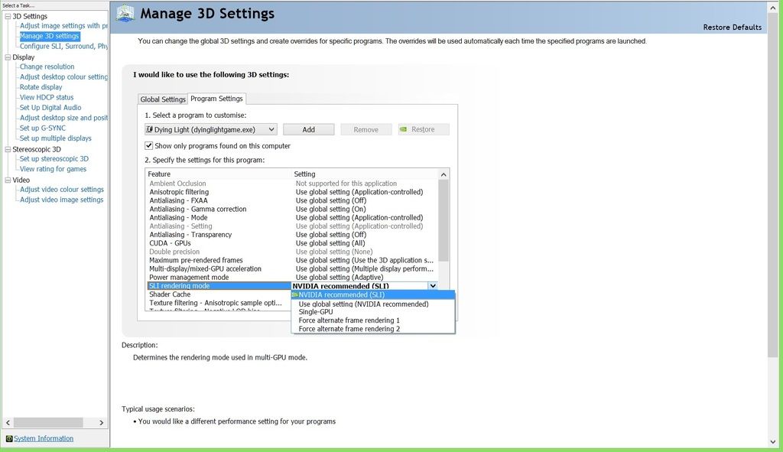
Task: Collapse the Stereoscopic 3D tree node
Action: [8, 149]
